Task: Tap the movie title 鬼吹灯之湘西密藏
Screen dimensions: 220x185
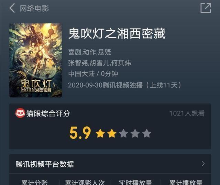Action: click(117, 33)
